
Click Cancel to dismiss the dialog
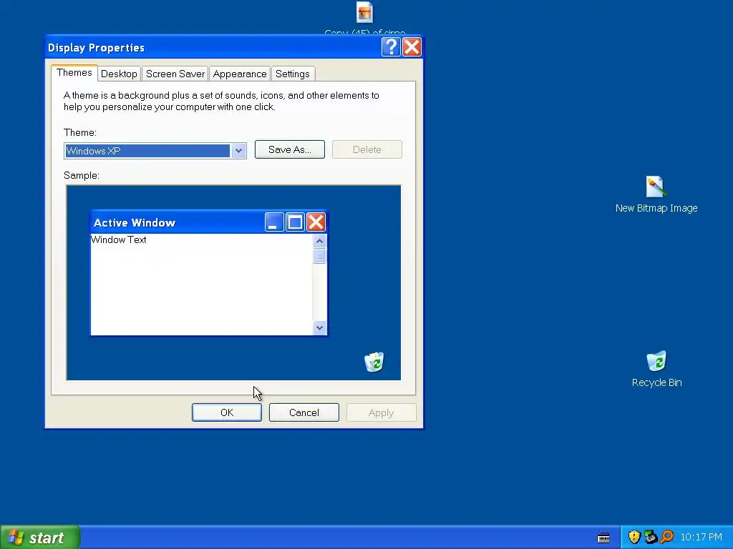tap(304, 412)
